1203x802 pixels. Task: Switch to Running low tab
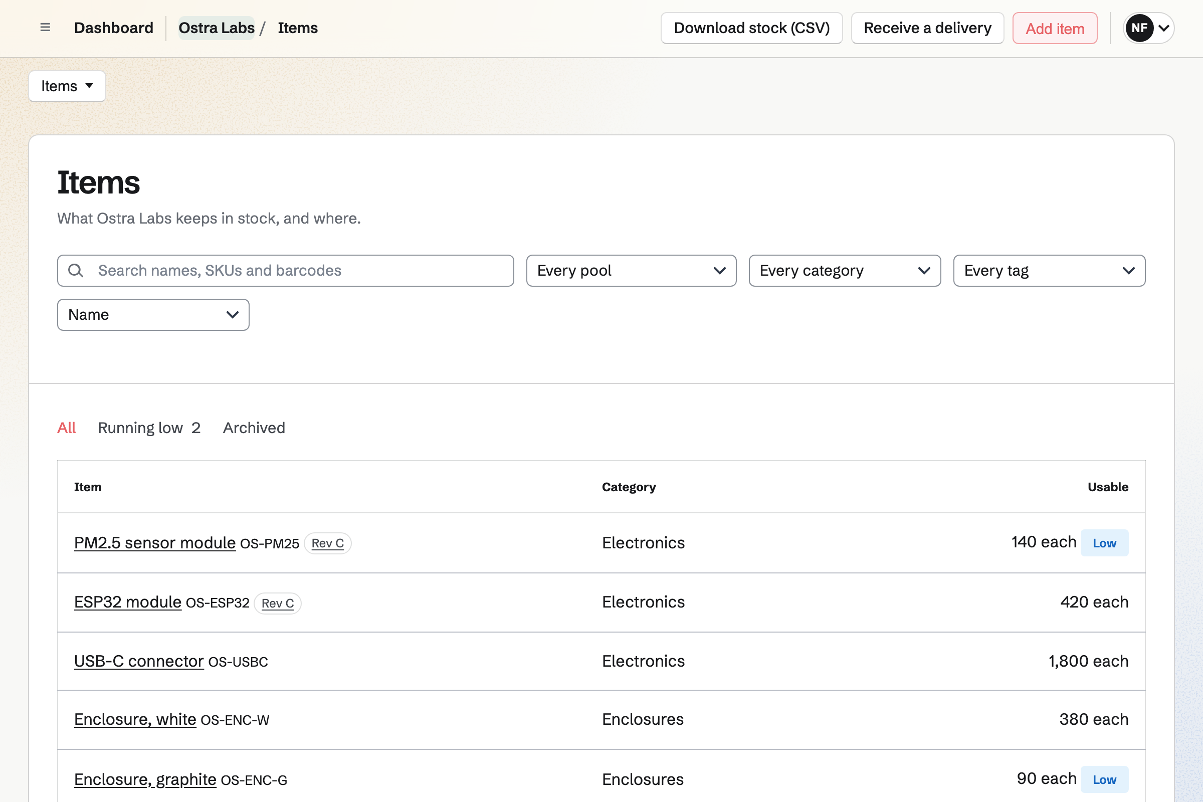[149, 428]
